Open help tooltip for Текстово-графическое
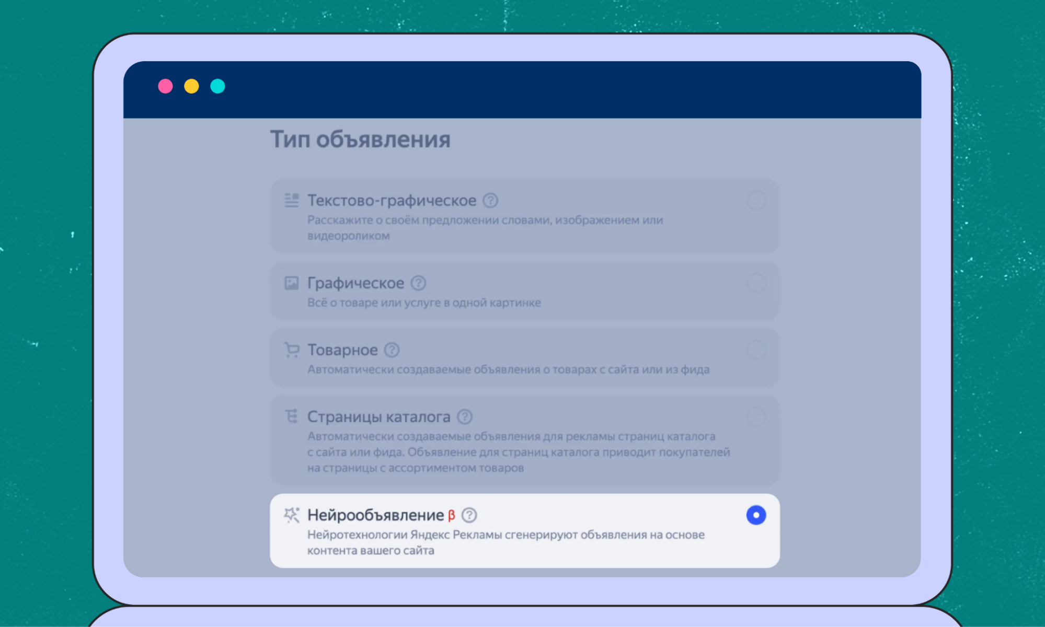The image size is (1045, 627). [489, 200]
